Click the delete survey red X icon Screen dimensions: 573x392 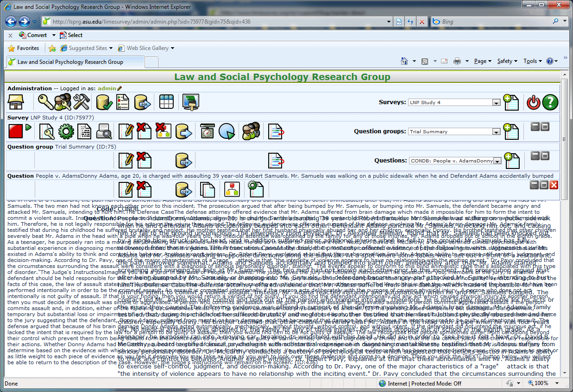coord(144,131)
